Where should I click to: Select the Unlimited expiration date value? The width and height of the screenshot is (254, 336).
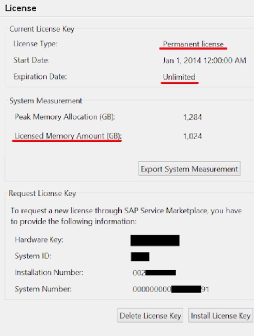tap(179, 77)
